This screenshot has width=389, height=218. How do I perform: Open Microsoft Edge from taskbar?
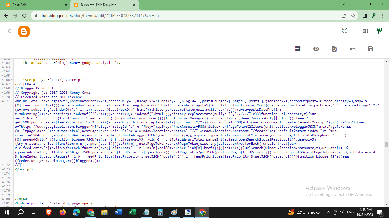point(77,212)
